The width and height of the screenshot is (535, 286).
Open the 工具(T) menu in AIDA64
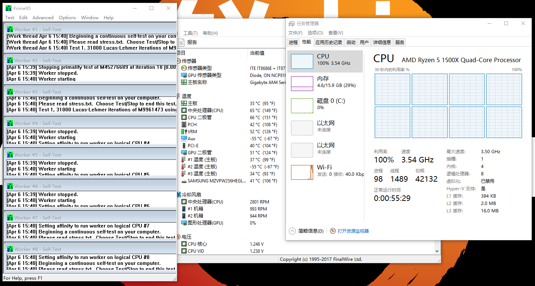pos(190,33)
